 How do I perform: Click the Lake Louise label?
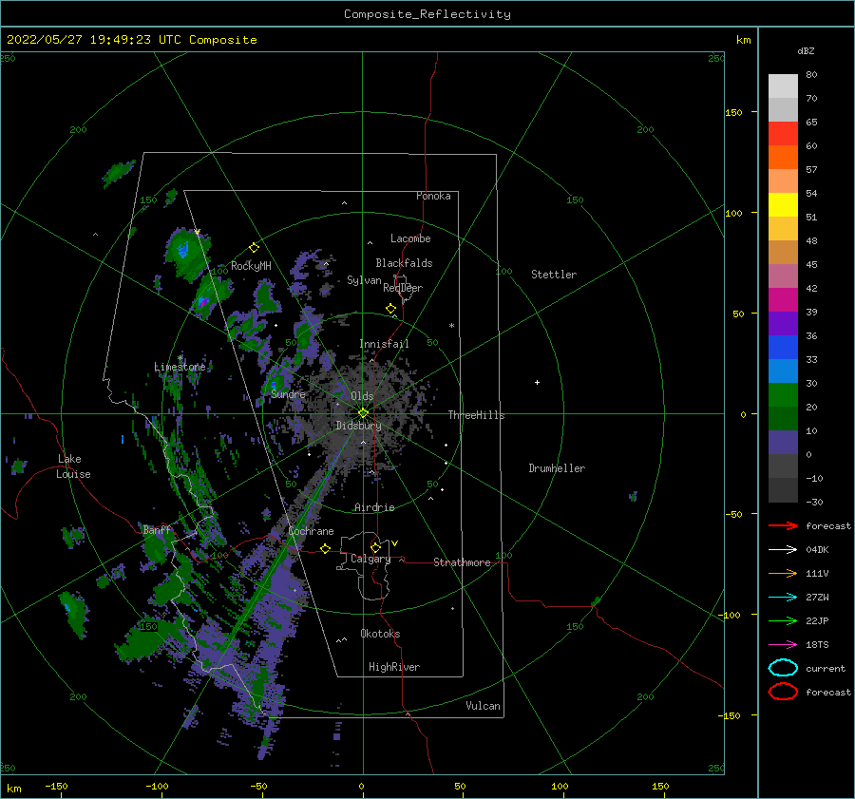(x=73, y=466)
